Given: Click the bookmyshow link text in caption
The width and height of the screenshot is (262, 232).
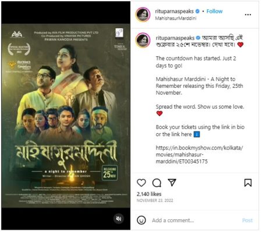Looking at the screenshot, I should (x=199, y=155).
